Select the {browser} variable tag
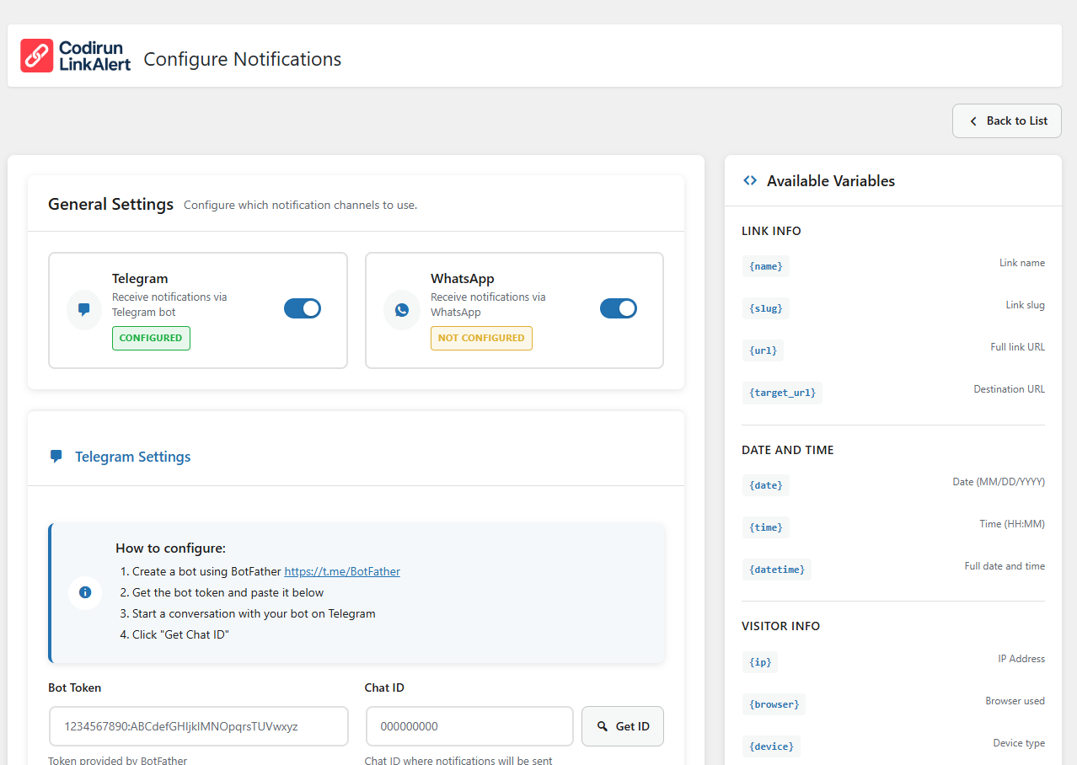The height and width of the screenshot is (765, 1077). 774,704
